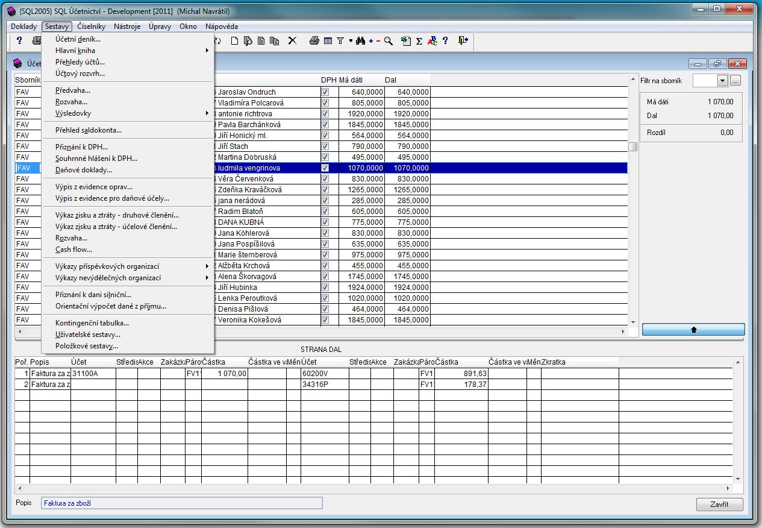Create a new document with the blank page icon

point(235,41)
